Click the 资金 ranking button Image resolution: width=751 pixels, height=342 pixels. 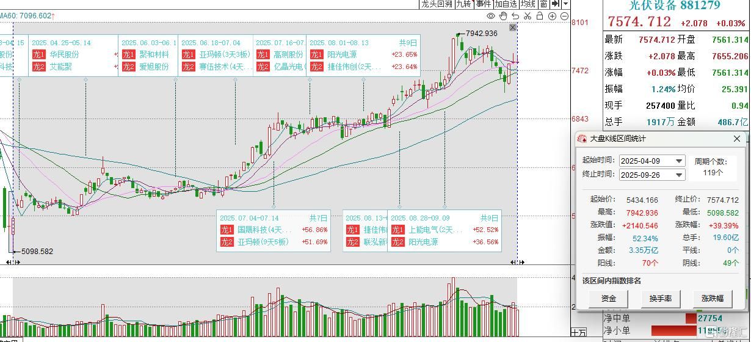click(x=609, y=299)
